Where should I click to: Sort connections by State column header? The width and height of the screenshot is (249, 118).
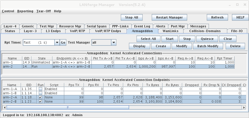coord(42,58)
